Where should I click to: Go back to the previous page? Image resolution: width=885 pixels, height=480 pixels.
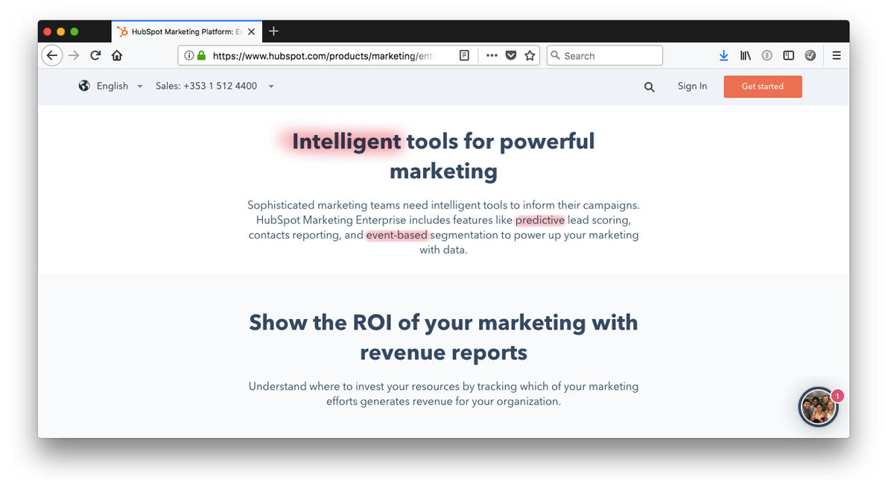coord(52,55)
